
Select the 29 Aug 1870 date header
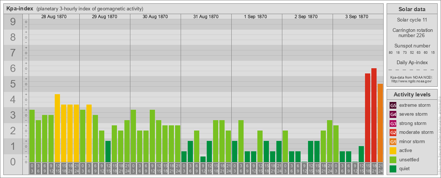(x=105, y=17)
